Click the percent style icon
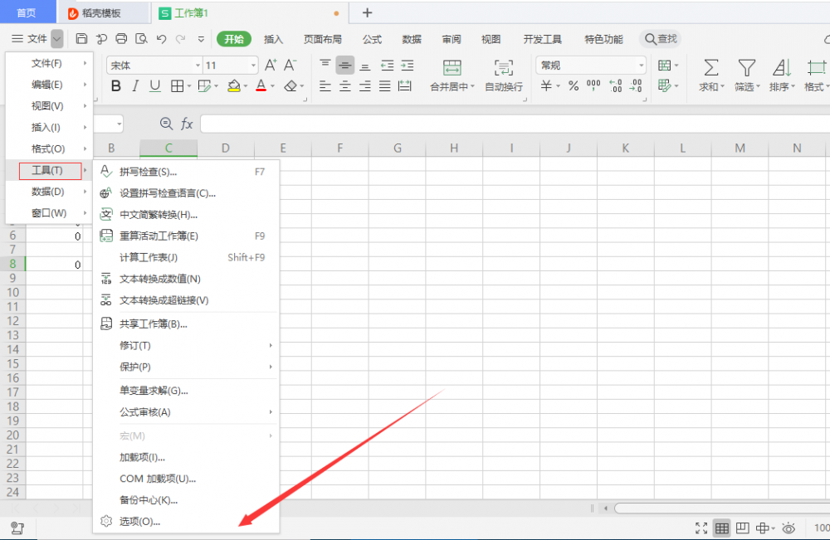 point(574,85)
